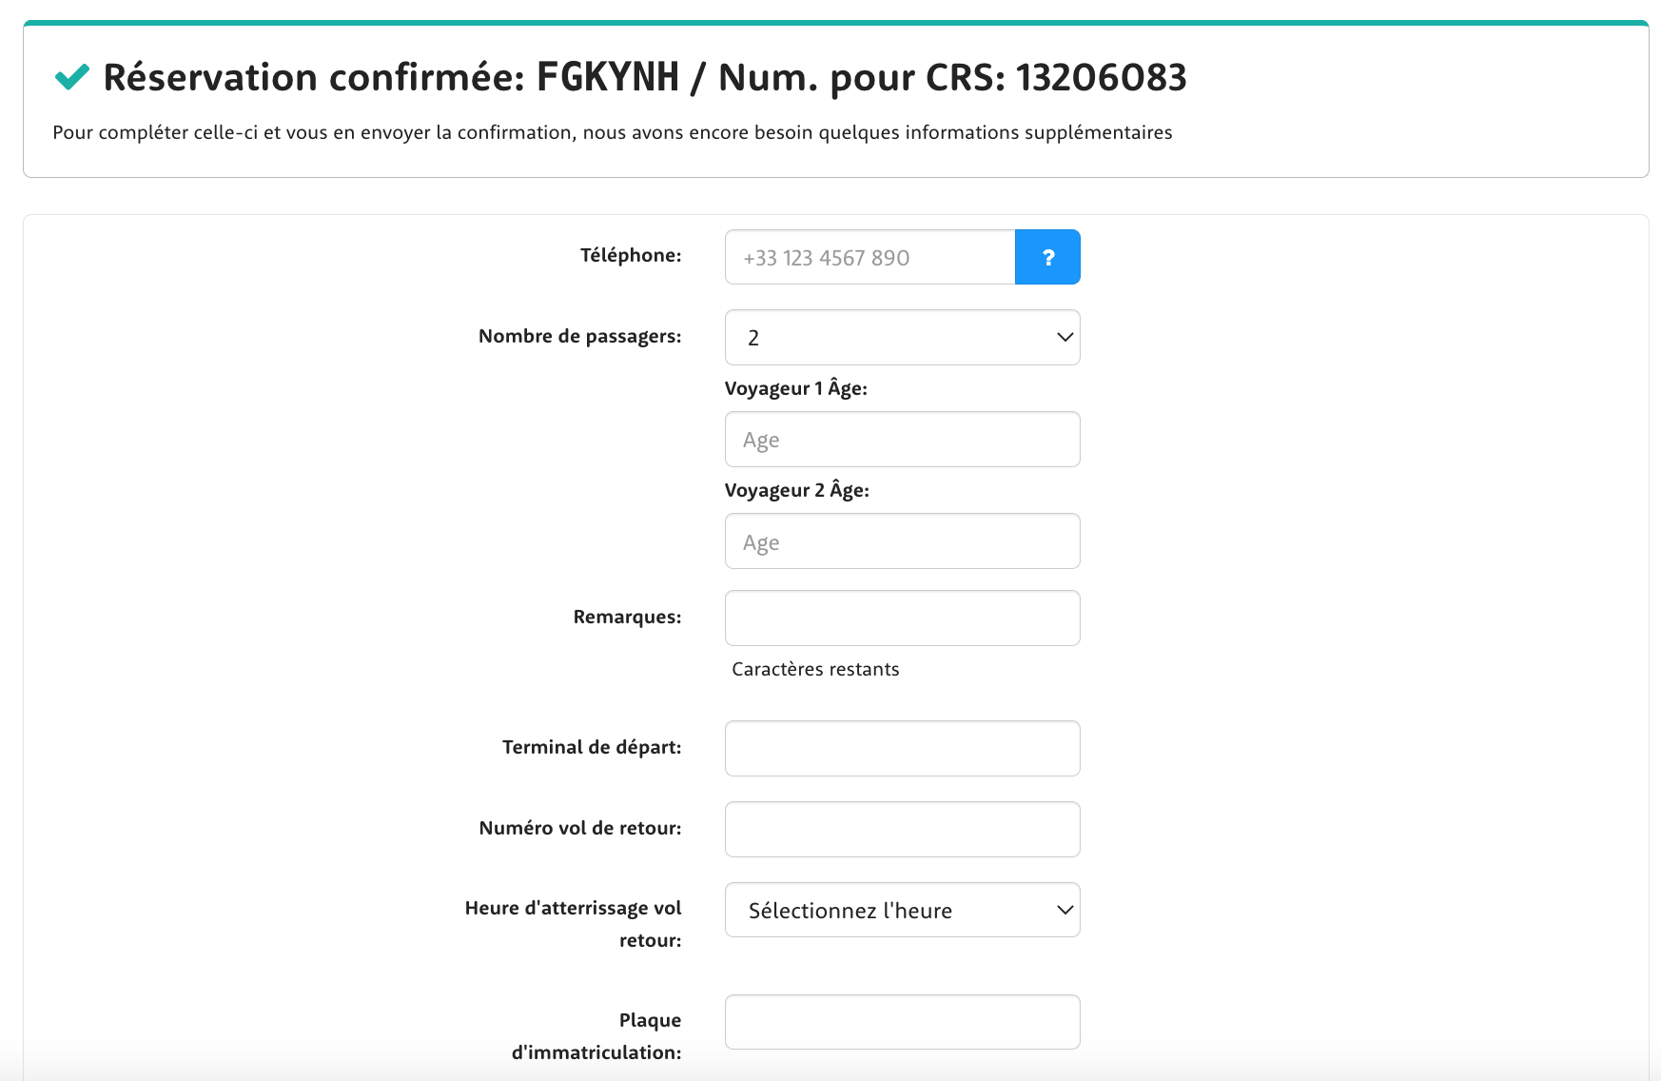Click the green confirmation checkmark icon
The height and width of the screenshot is (1081, 1661).
click(x=72, y=77)
